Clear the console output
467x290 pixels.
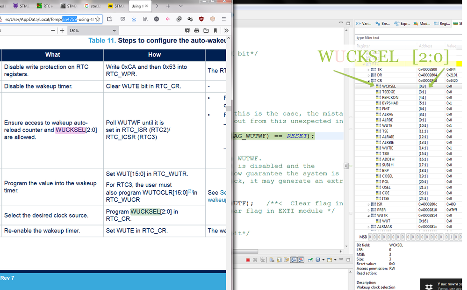tap(272, 260)
